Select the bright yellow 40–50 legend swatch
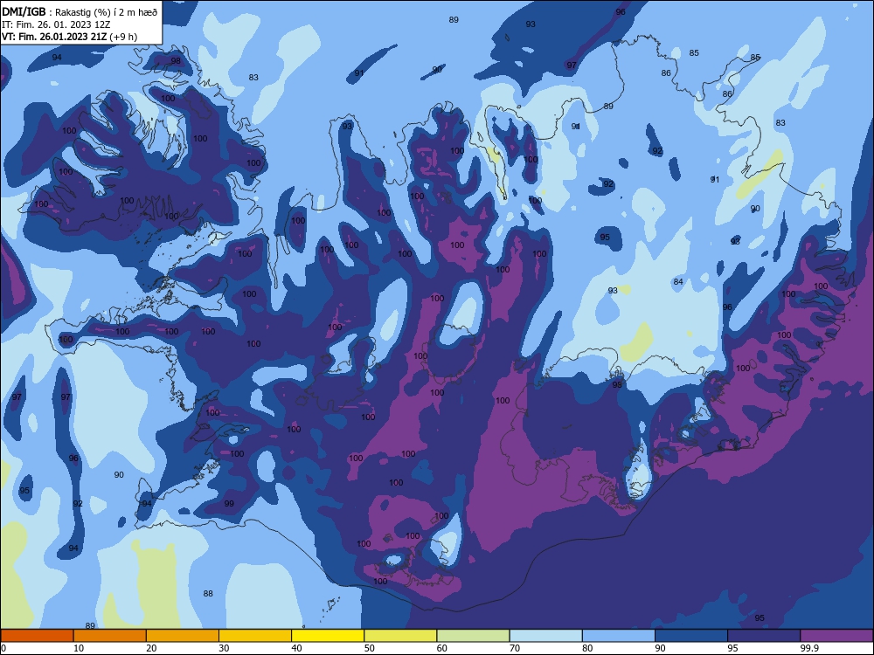This screenshot has height=655, width=874. coord(328,636)
